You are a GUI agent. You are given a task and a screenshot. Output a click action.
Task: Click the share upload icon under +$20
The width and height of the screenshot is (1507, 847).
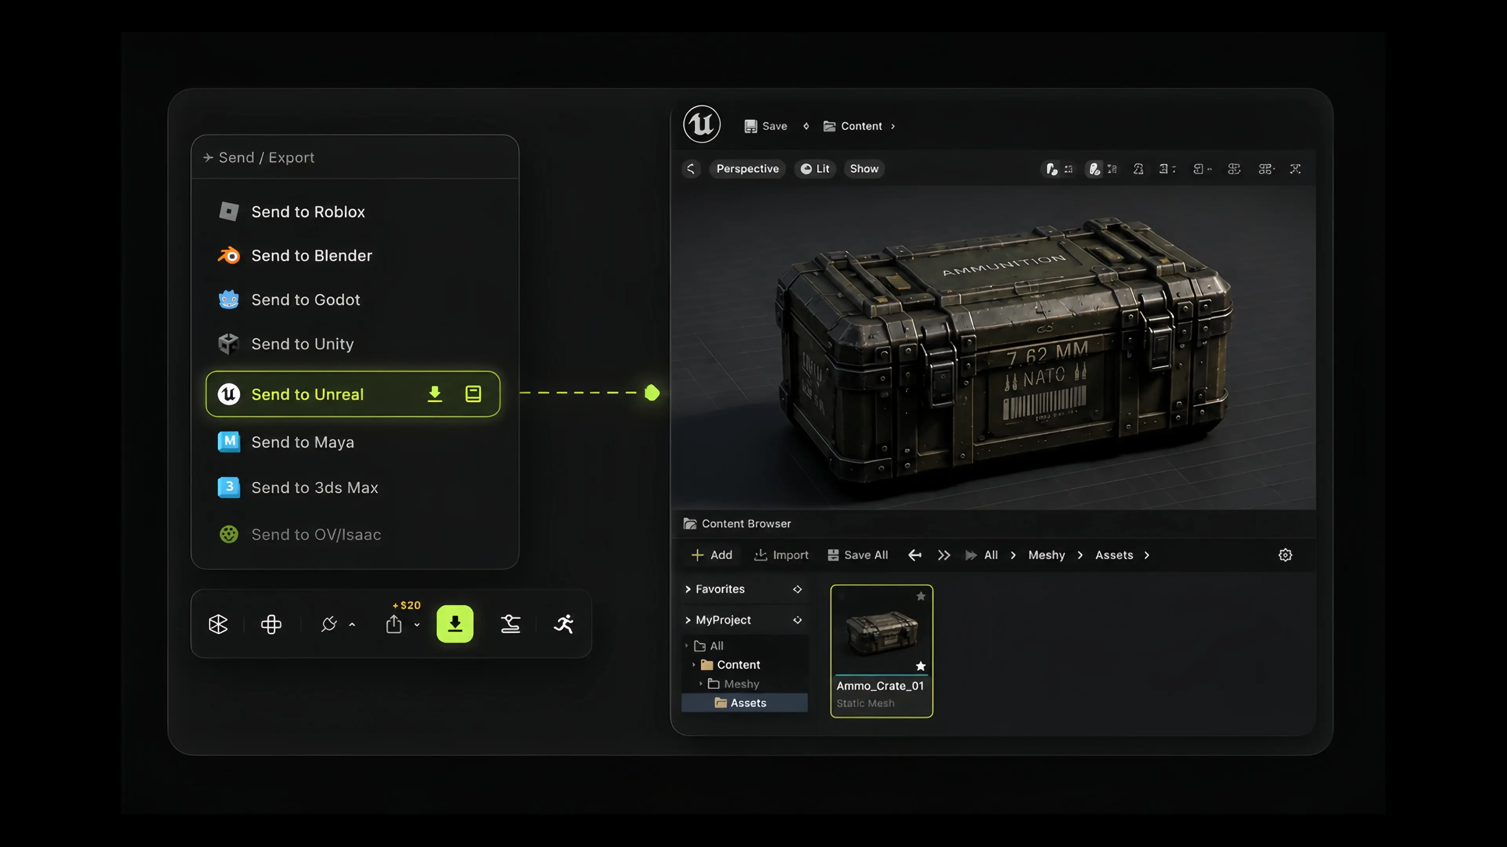pos(394,624)
